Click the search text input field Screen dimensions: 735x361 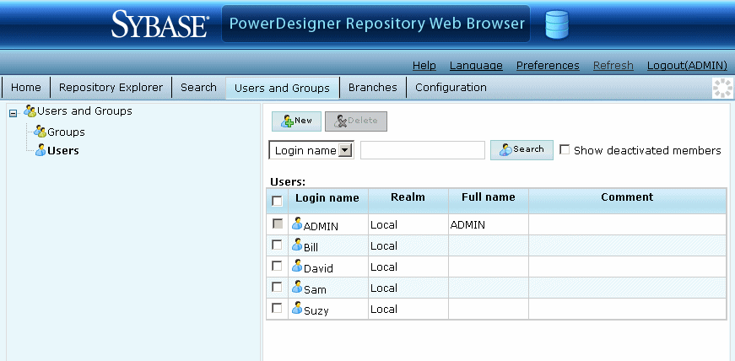click(422, 150)
